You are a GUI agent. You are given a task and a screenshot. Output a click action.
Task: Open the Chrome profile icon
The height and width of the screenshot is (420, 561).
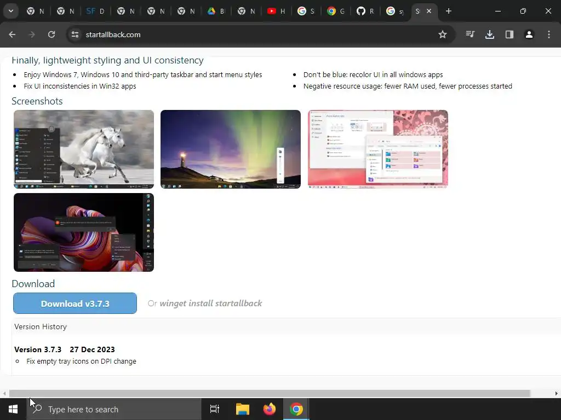tap(529, 34)
